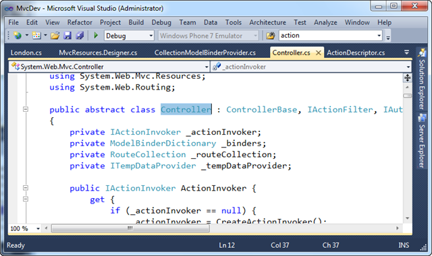Open the zoom 100 % dropdown

[25, 228]
